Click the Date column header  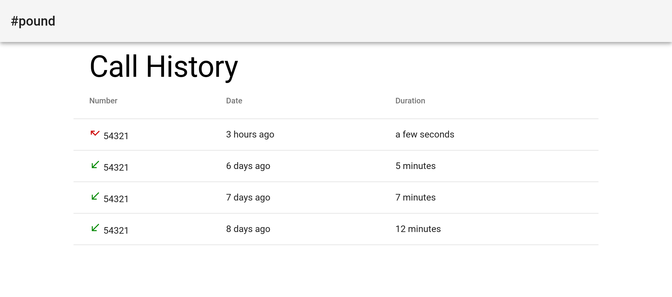(234, 101)
